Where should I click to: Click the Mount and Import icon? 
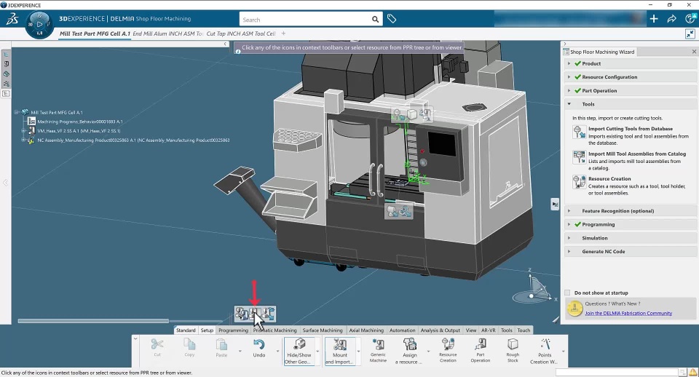coord(340,344)
